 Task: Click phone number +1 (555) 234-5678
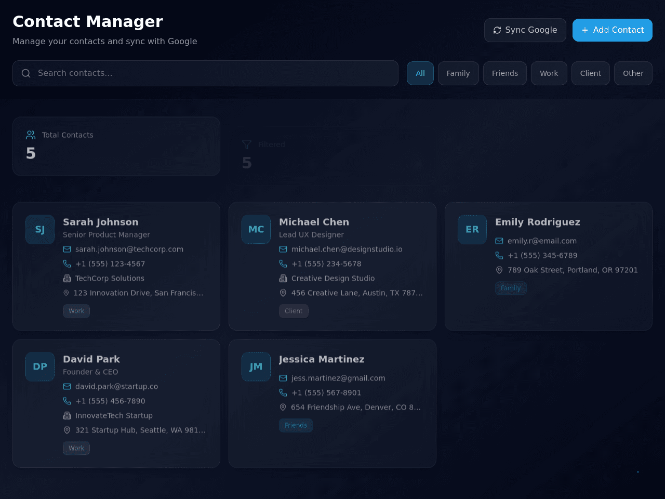pos(326,264)
